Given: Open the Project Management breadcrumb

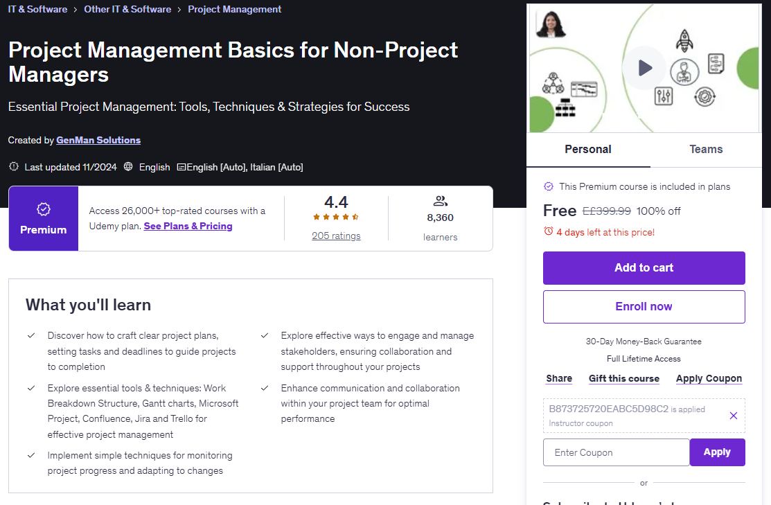Looking at the screenshot, I should (x=235, y=9).
